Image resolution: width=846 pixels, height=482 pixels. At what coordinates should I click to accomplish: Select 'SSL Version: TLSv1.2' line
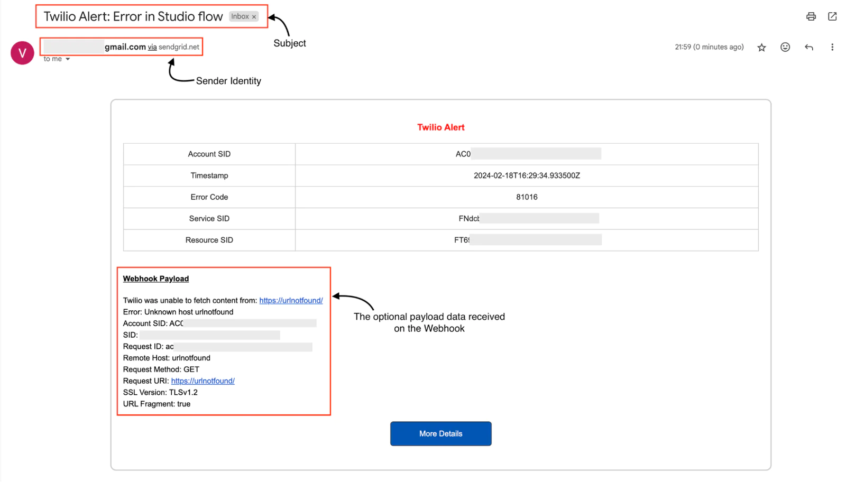(x=160, y=392)
